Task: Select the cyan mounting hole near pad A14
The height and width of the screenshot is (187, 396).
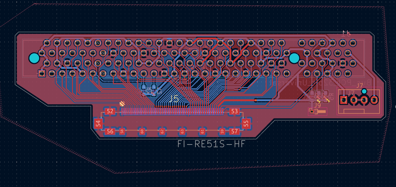Action: [x=294, y=58]
